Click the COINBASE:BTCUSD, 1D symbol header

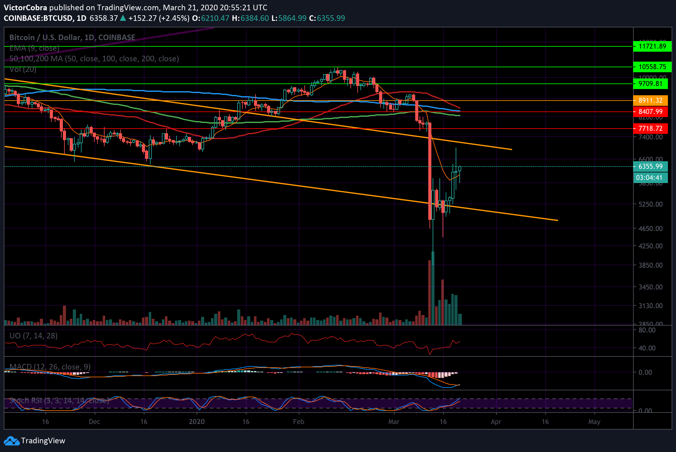pyautogui.click(x=45, y=18)
